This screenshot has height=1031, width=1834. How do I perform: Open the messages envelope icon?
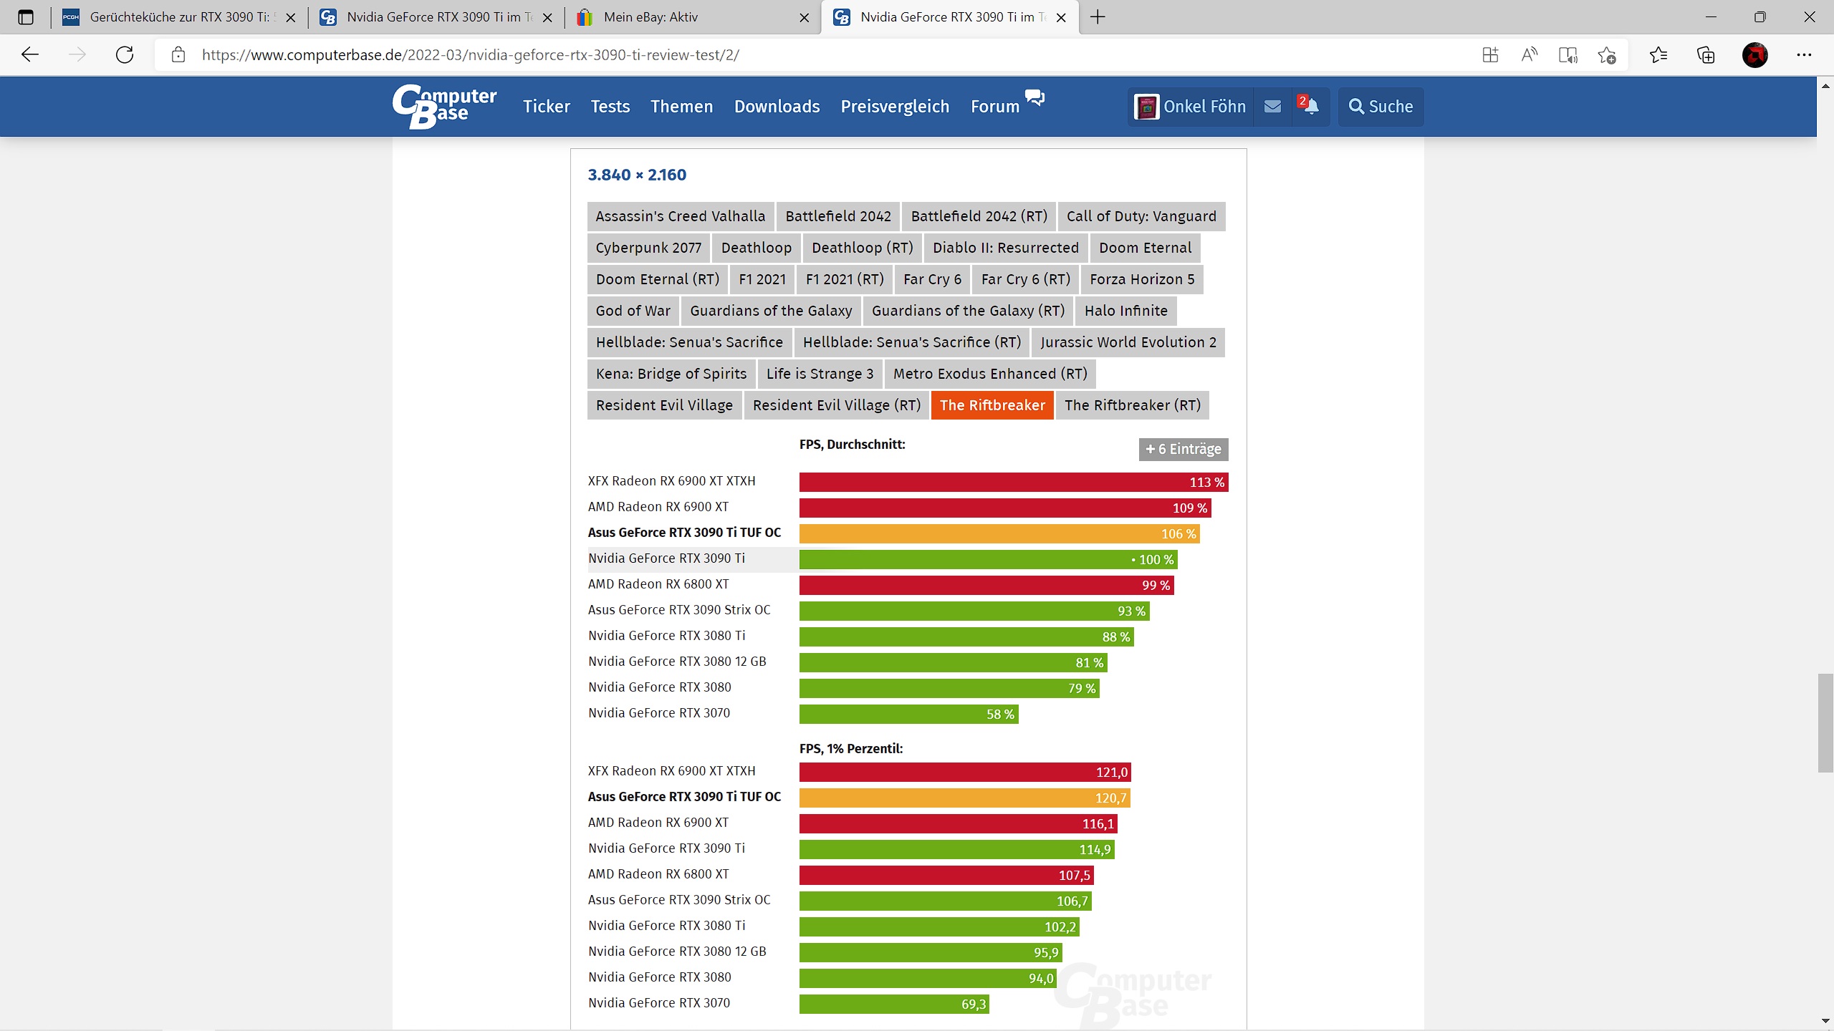(1272, 107)
